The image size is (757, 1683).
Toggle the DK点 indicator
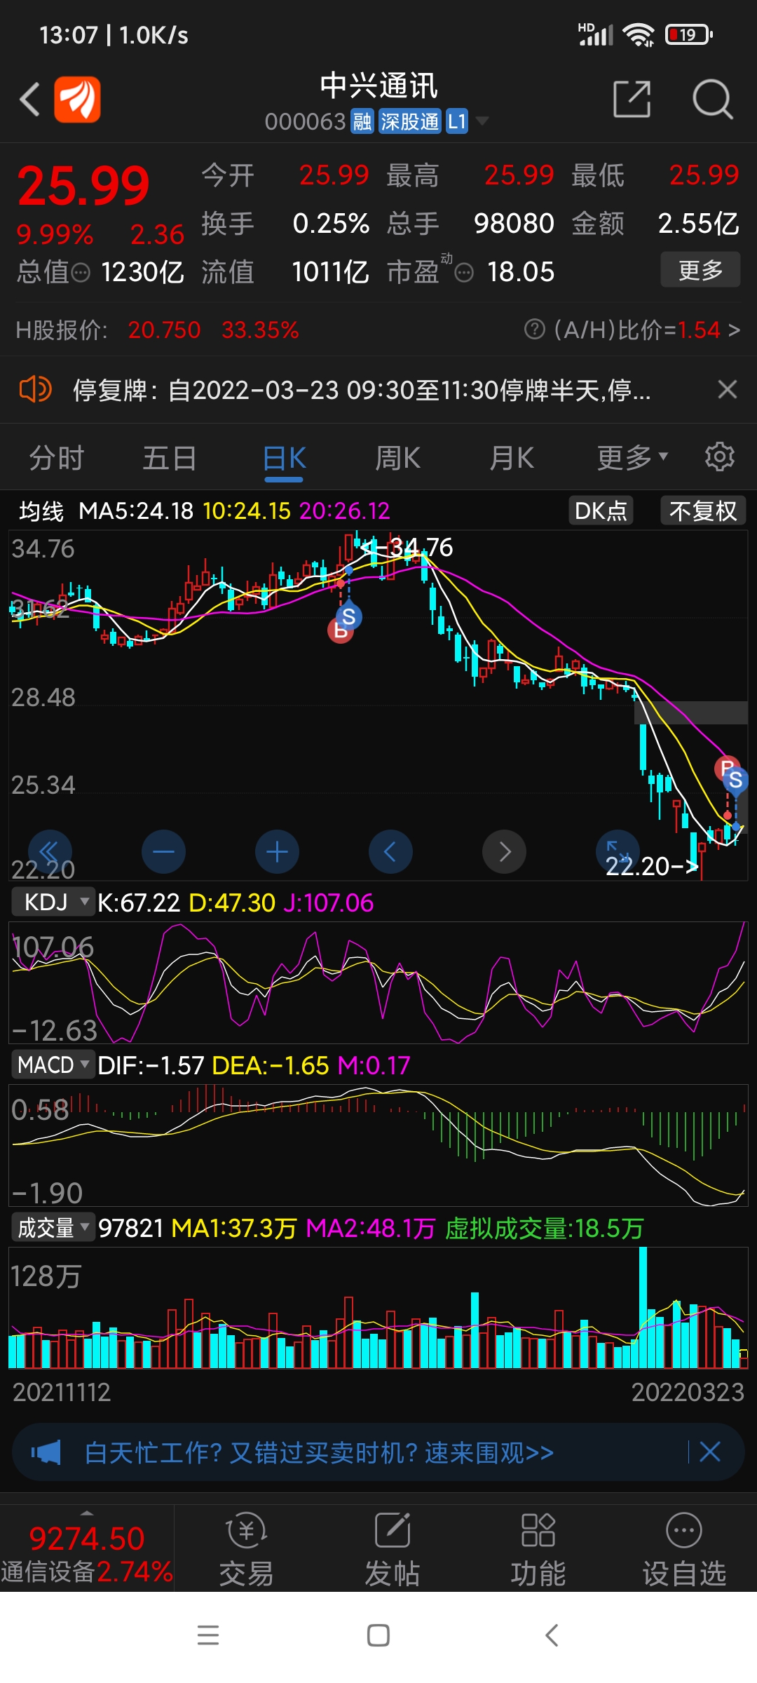(601, 511)
